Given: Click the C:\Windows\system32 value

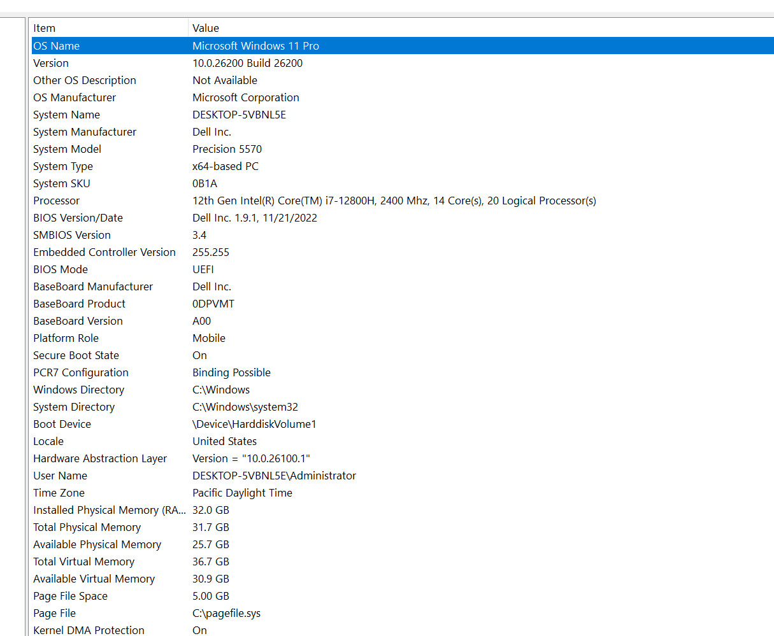Looking at the screenshot, I should click(245, 407).
